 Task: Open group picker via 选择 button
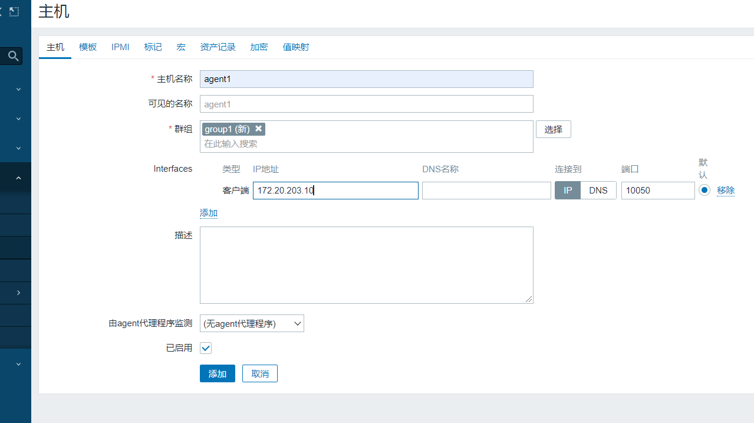tap(552, 129)
